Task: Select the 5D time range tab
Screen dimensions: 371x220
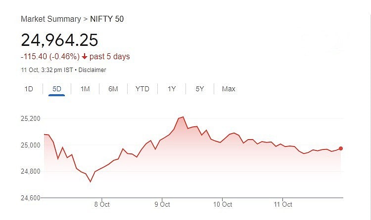Action: tap(57, 89)
